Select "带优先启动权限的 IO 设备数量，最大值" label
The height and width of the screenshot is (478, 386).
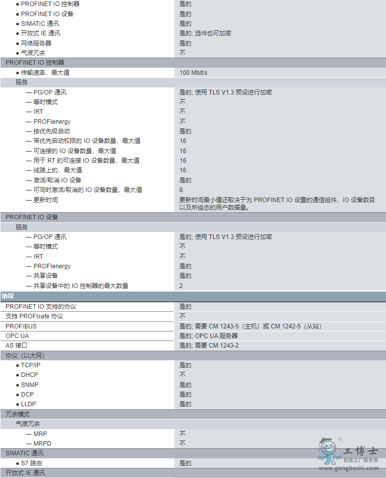[87, 141]
